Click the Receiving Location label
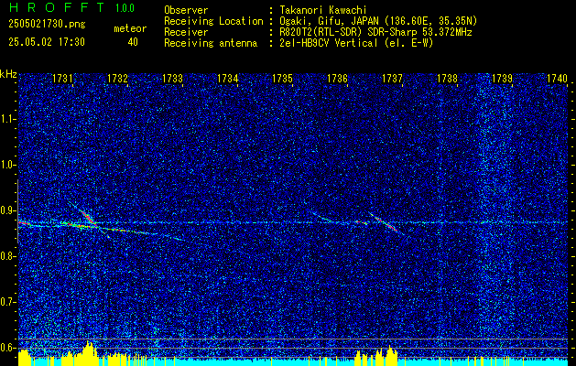The image size is (576, 366). pyautogui.click(x=213, y=22)
